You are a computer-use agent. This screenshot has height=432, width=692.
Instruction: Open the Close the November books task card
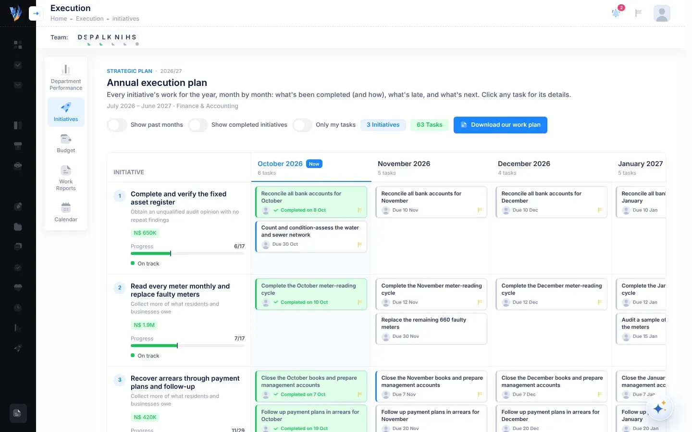pyautogui.click(x=431, y=386)
